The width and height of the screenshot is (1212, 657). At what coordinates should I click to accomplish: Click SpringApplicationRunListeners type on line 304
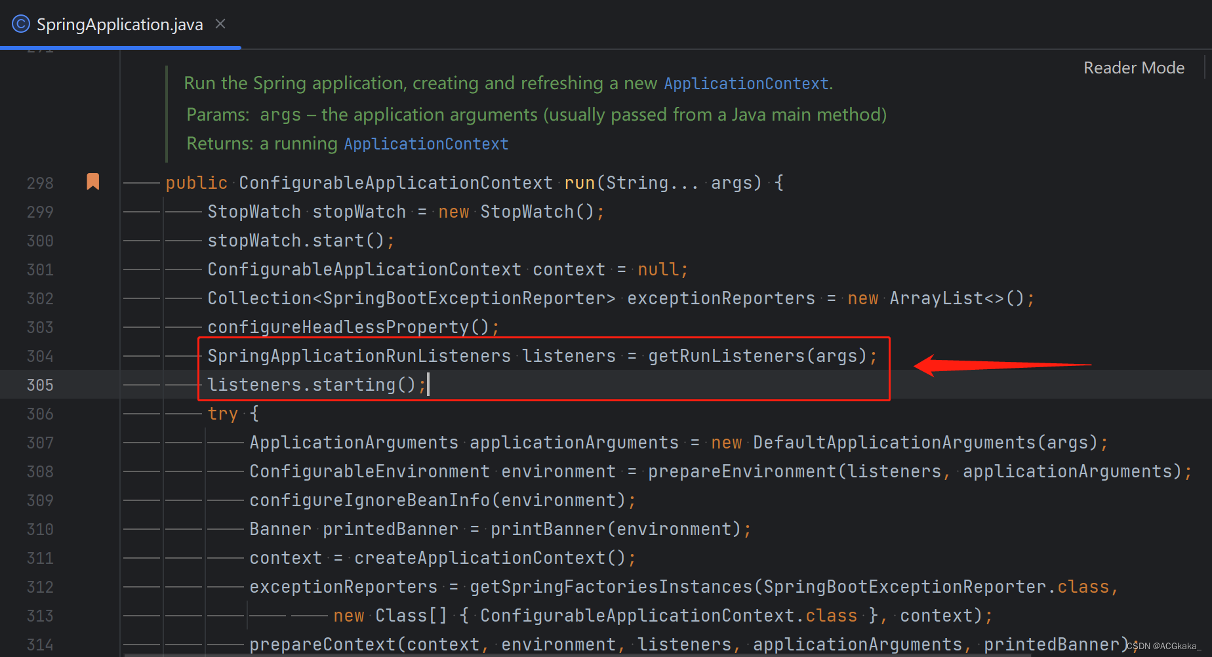359,356
